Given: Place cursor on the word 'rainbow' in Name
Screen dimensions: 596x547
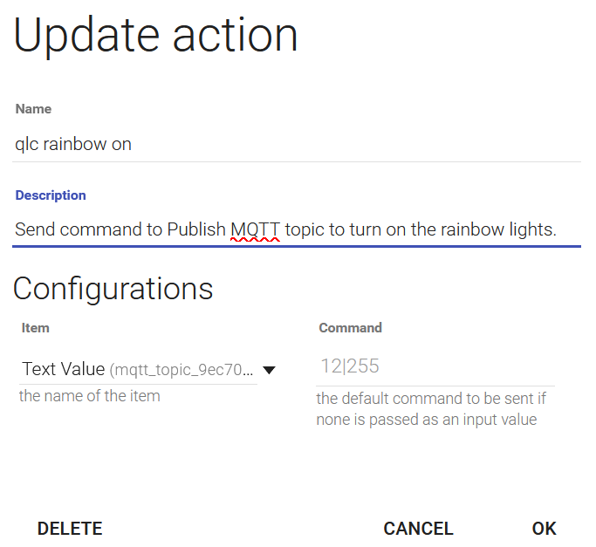Looking at the screenshot, I should (x=73, y=144).
